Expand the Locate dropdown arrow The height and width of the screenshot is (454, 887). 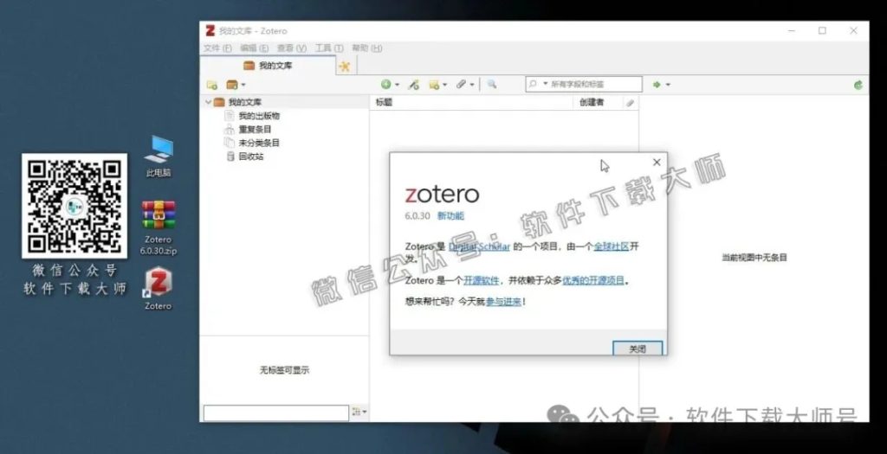668,85
